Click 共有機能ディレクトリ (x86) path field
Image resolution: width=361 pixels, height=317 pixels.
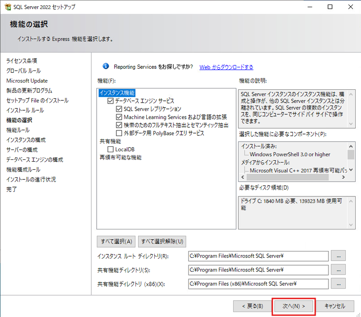[x=258, y=284]
